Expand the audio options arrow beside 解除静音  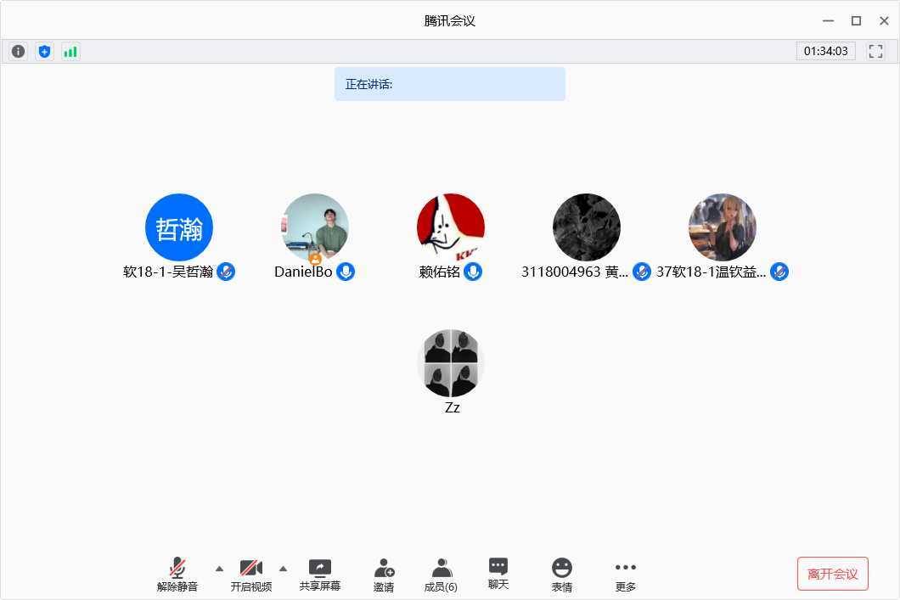click(x=219, y=569)
